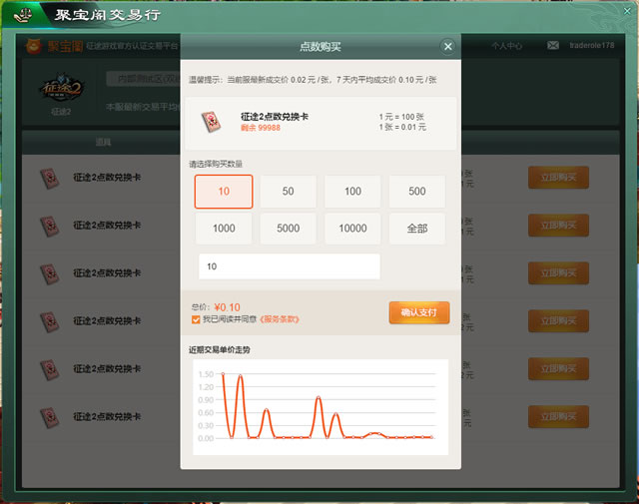Click the 征途2 game logo
This screenshot has width=639, height=504.
pos(62,89)
